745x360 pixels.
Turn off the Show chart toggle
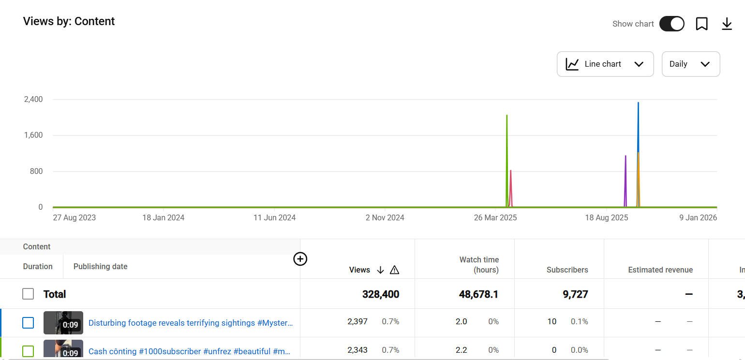click(671, 24)
